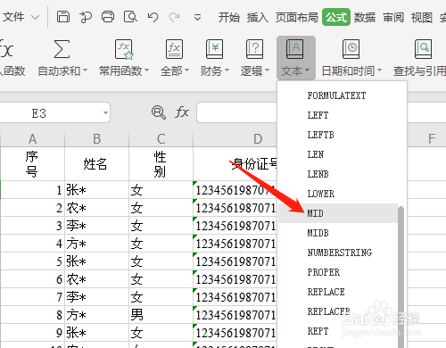Click the 财务 functions icon
This screenshot has width=446, height=348.
214,49
